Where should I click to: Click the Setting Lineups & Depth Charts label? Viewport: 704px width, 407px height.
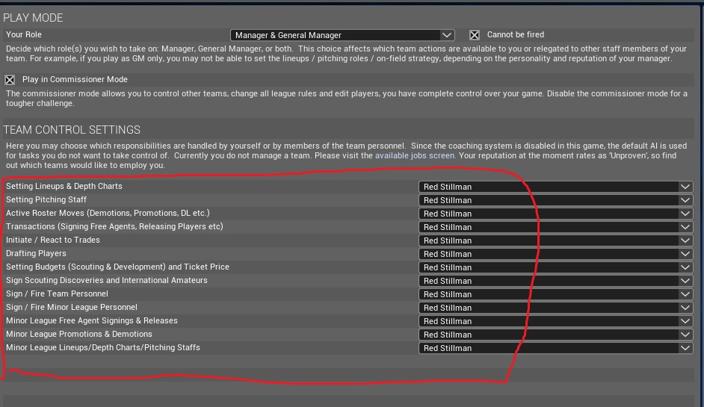[x=64, y=186]
